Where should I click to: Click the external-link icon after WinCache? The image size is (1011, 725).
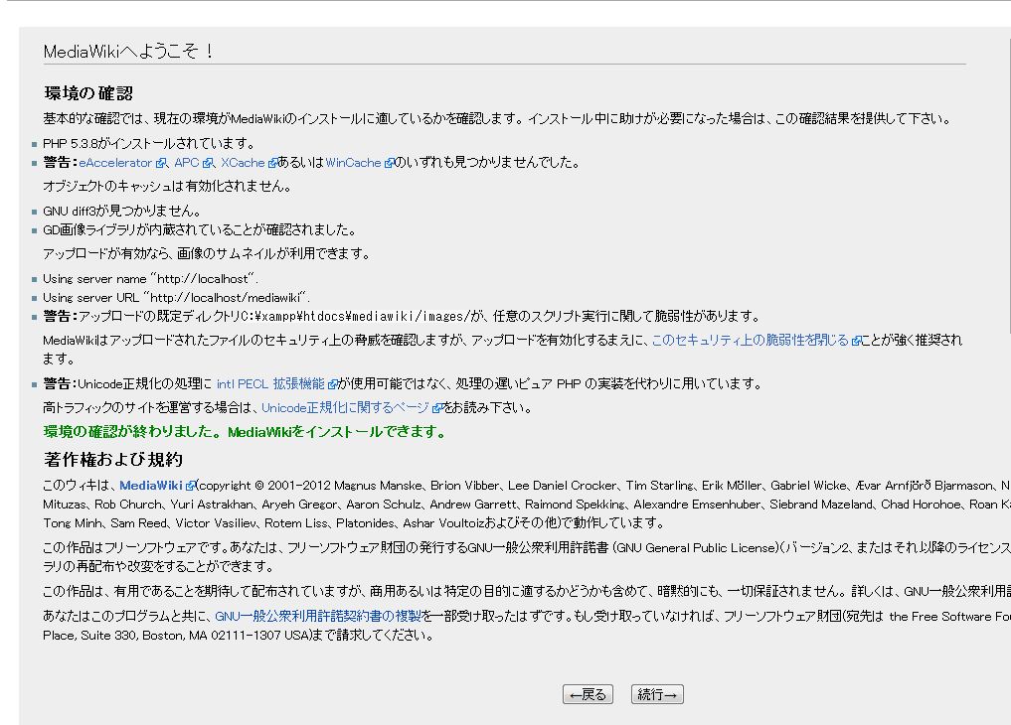coord(389,164)
